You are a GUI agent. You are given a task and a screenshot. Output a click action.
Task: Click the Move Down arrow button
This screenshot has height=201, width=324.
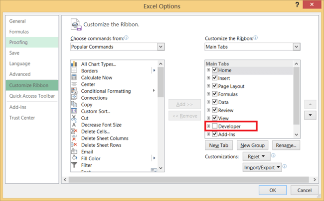310,115
